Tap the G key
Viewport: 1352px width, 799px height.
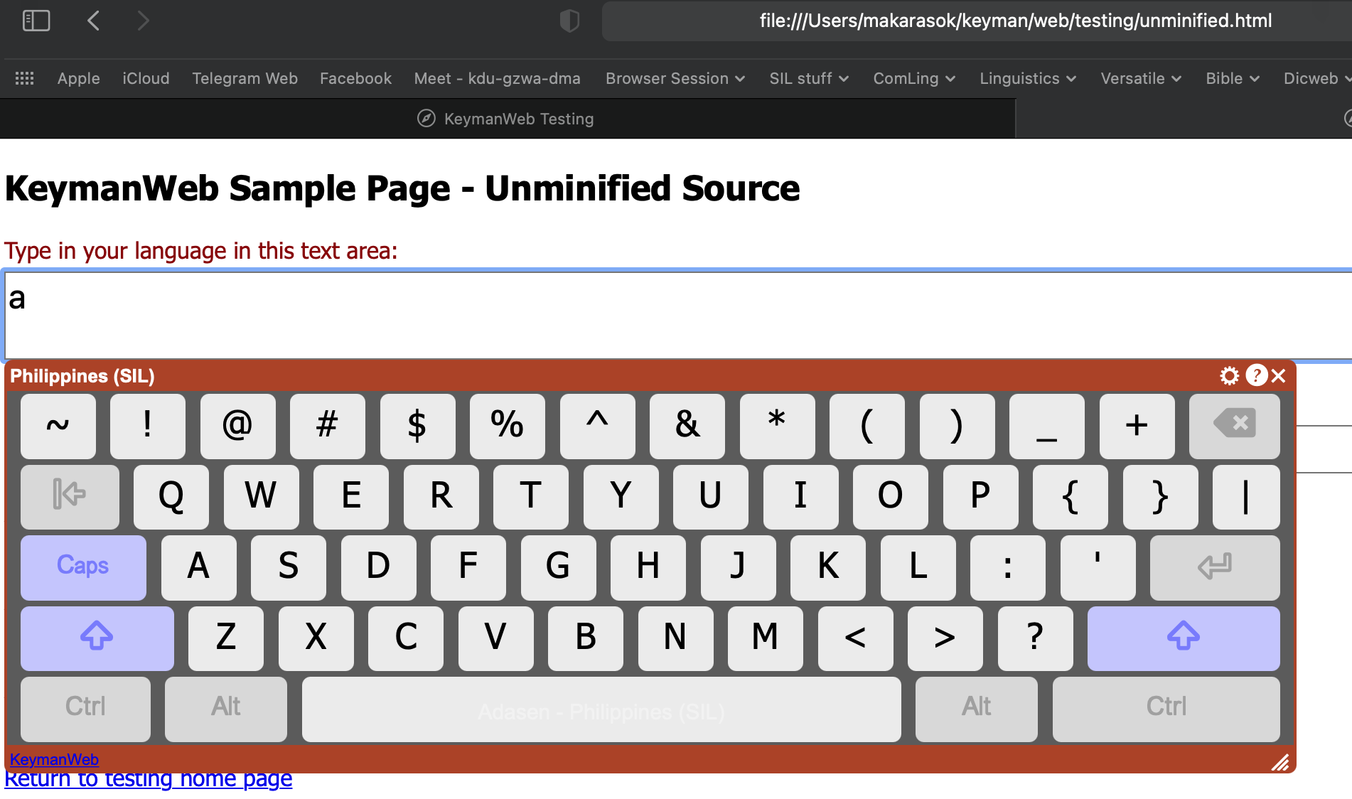[x=558, y=567]
